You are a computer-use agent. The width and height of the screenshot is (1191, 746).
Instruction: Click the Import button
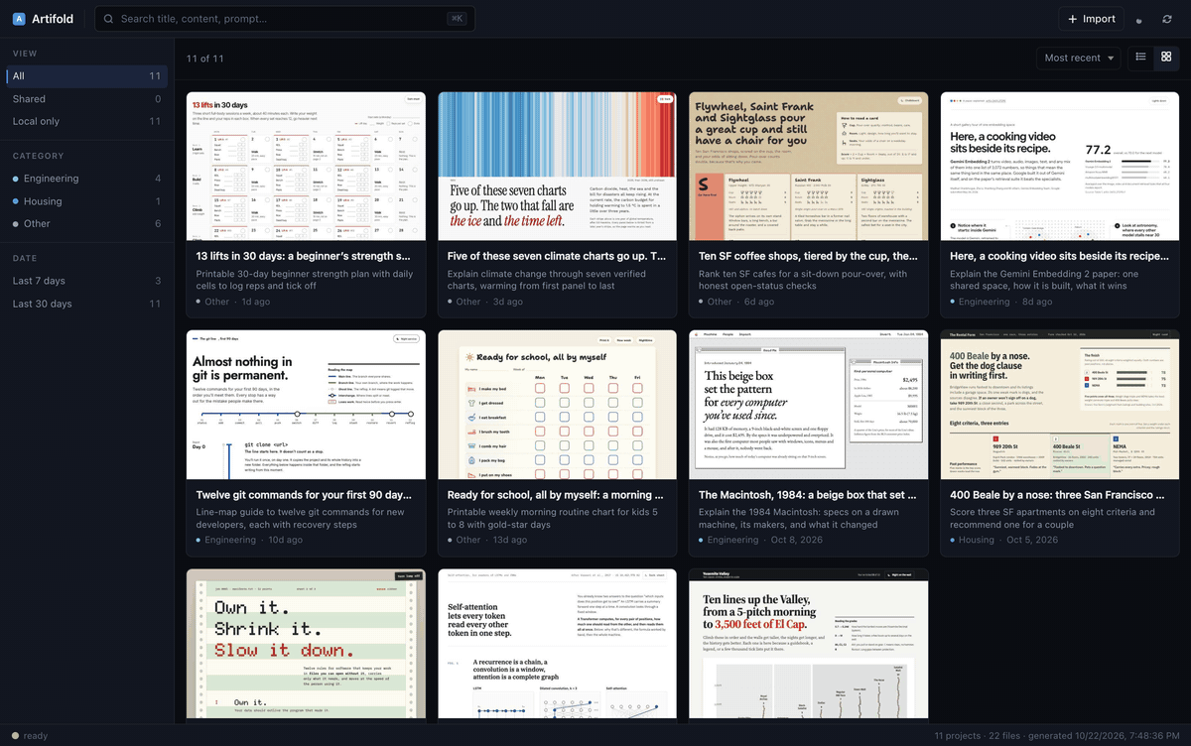coord(1091,19)
